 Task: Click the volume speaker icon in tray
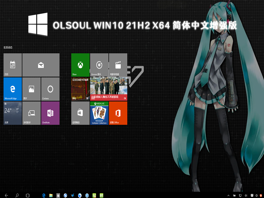[x=246, y=195]
